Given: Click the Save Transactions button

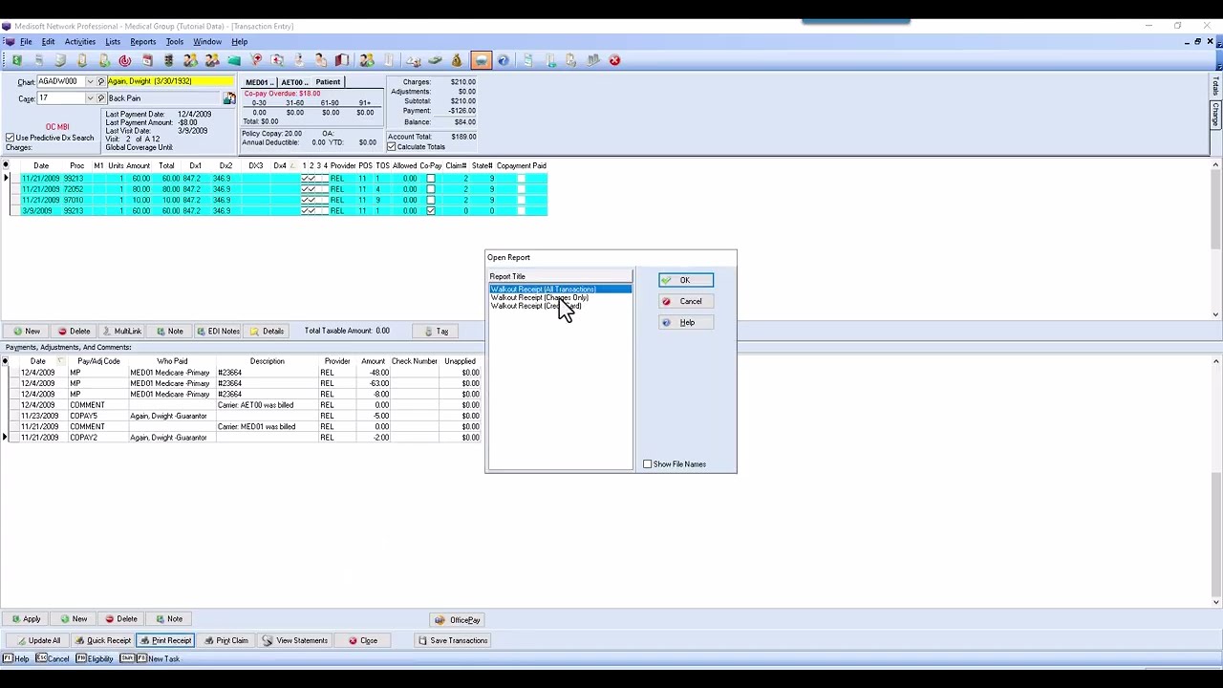Looking at the screenshot, I should coord(453,641).
